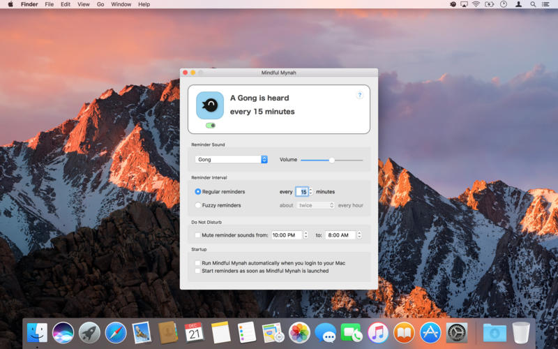The width and height of the screenshot is (558, 349).
Task: Open System Preferences in the Dock
Action: [457, 332]
